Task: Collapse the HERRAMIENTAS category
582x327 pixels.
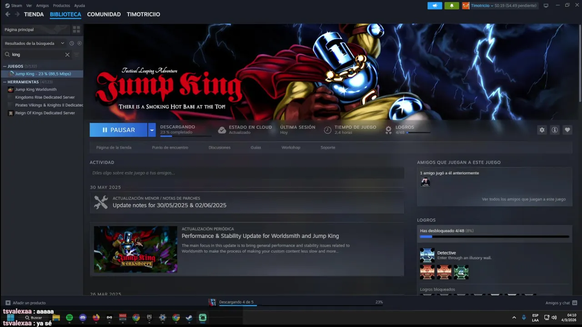Action: pyautogui.click(x=5, y=82)
